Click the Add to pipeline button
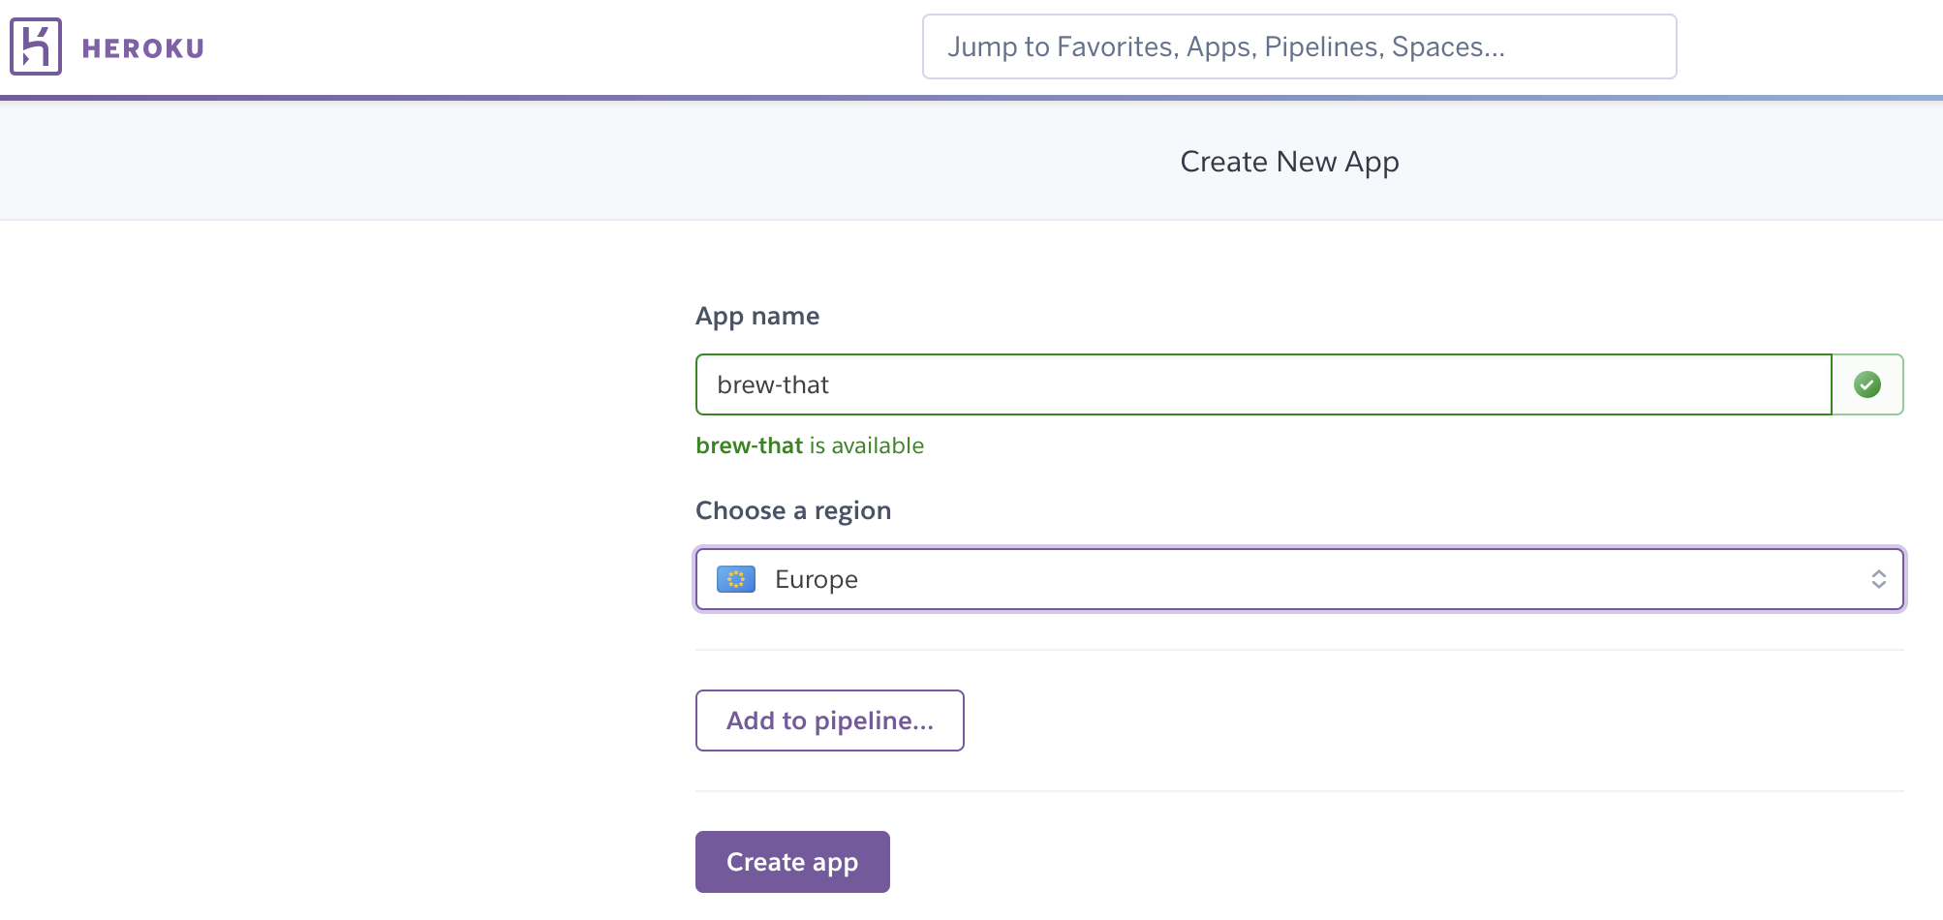The width and height of the screenshot is (1943, 920). click(x=830, y=721)
